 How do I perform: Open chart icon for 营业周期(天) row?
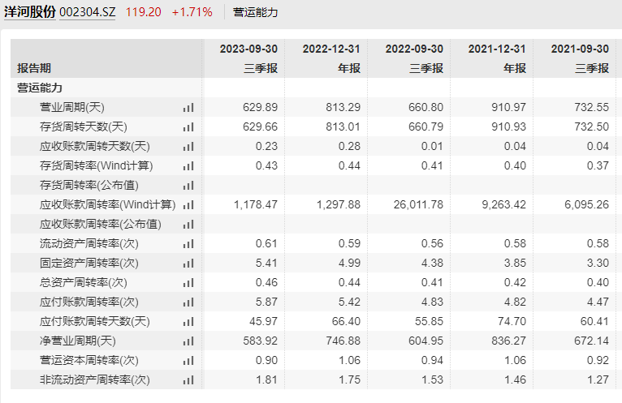coord(188,107)
